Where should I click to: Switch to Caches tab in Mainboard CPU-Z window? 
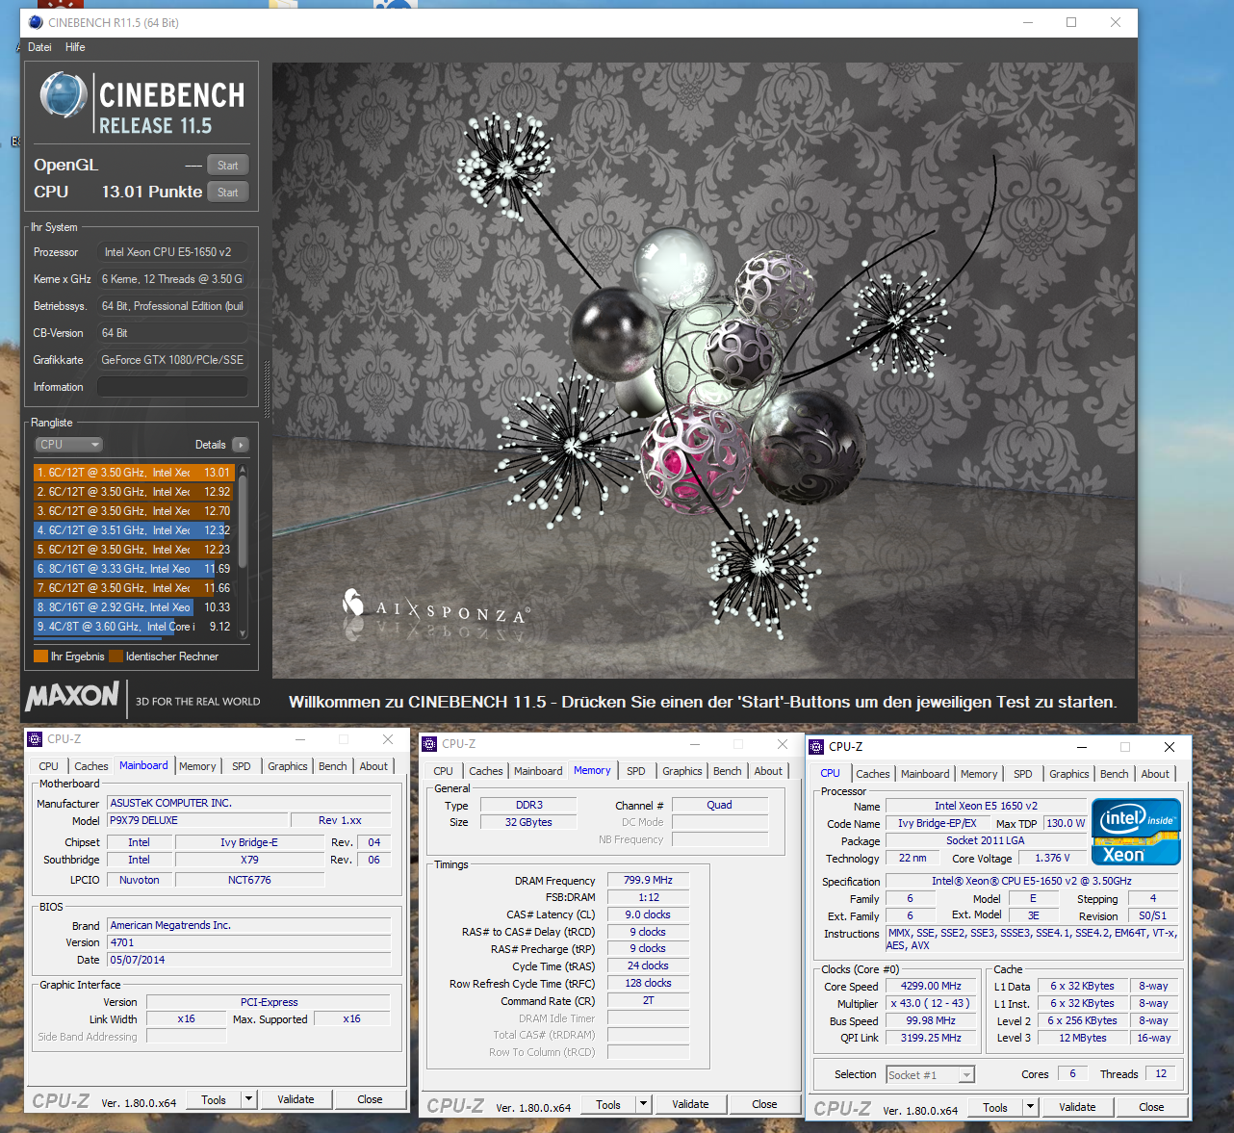click(x=91, y=766)
